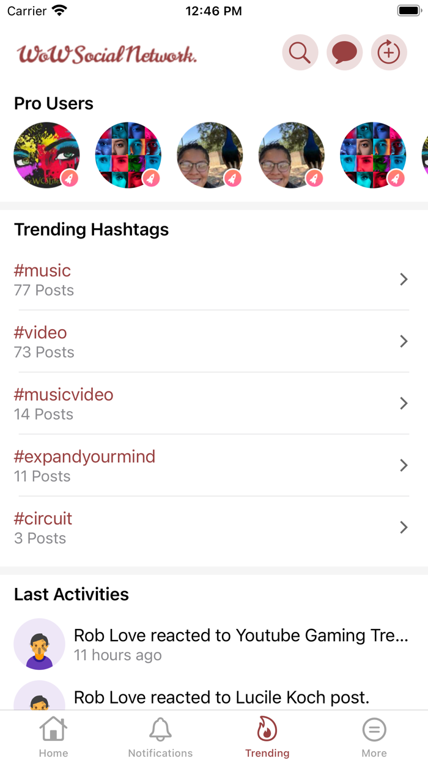
Task: Tap the Trending flame icon
Action: click(x=267, y=729)
